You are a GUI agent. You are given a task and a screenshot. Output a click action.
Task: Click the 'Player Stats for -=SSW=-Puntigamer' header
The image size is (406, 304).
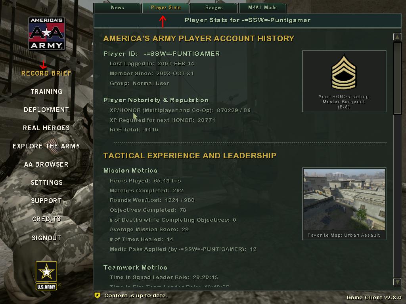(x=247, y=20)
